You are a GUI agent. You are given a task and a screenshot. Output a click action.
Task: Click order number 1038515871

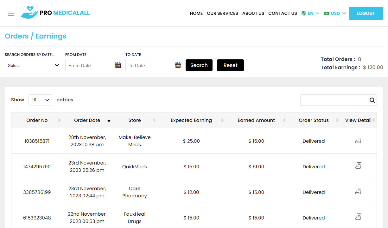pyautogui.click(x=37, y=141)
